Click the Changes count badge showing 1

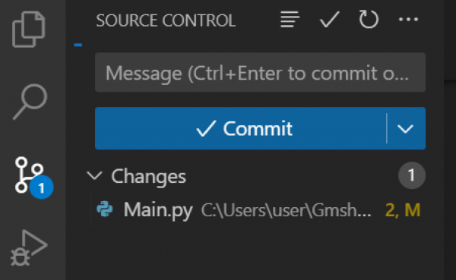click(411, 175)
